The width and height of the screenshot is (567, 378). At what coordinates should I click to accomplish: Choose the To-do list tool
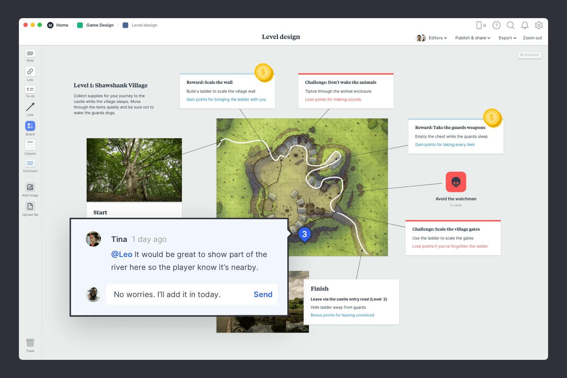pyautogui.click(x=30, y=90)
